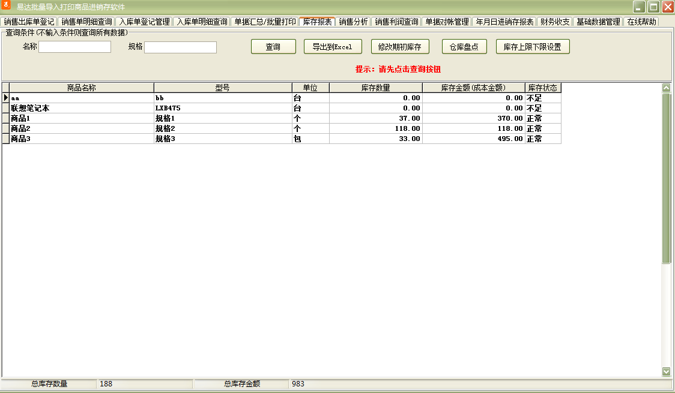Focus the 规格 search field
The image size is (675, 393).
(180, 47)
